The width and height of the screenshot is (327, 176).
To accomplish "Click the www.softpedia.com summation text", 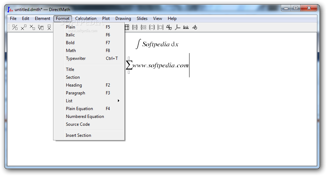I will point(161,66).
